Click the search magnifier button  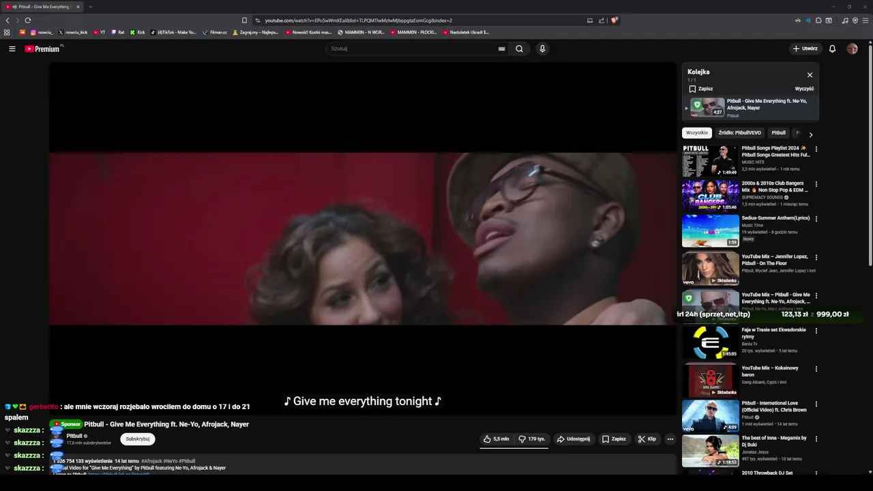coord(519,48)
